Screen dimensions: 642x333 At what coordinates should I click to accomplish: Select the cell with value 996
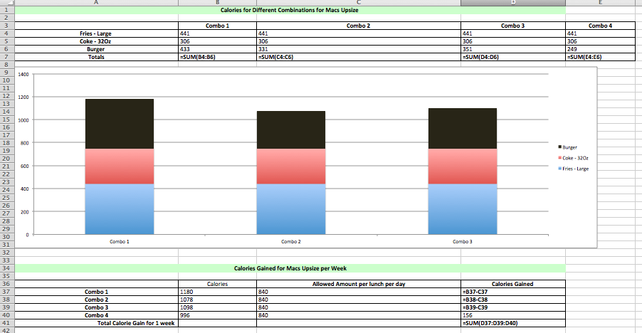pyautogui.click(x=217, y=315)
